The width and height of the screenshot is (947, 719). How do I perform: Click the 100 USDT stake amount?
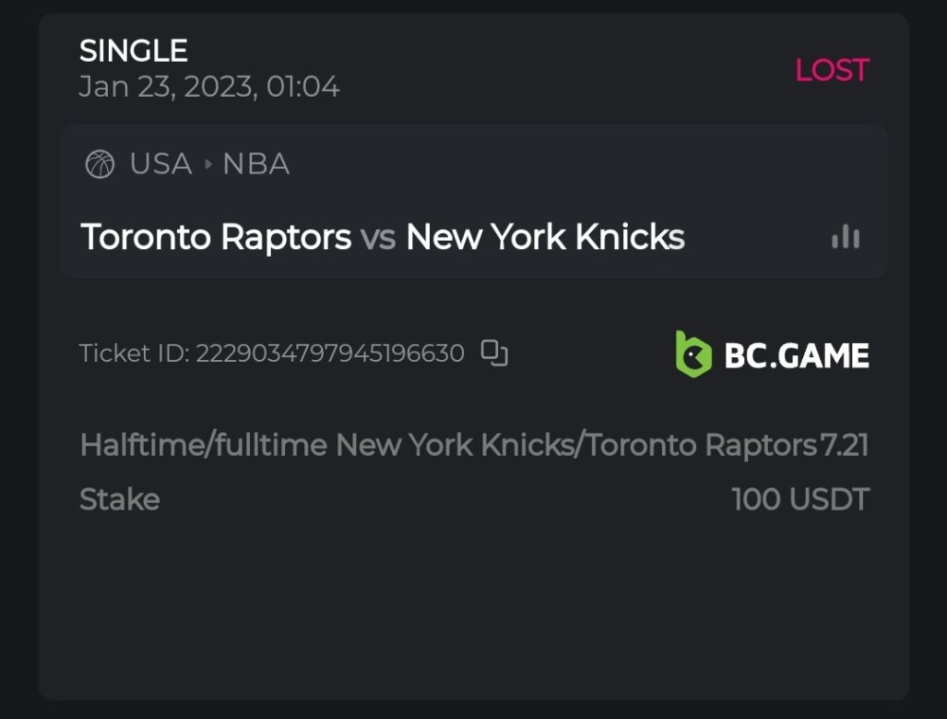800,499
